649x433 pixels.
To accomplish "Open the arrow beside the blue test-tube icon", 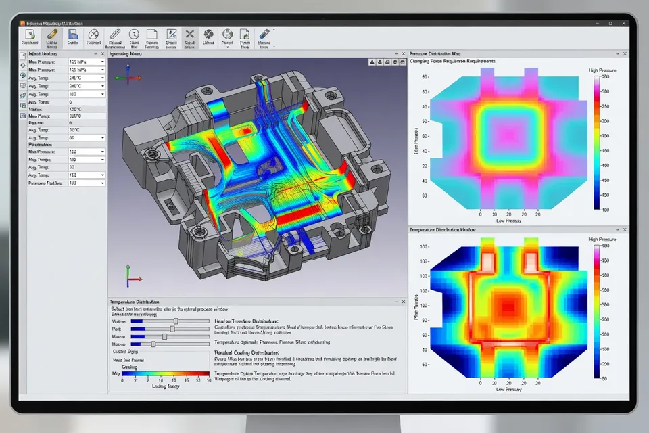I will click(x=274, y=47).
